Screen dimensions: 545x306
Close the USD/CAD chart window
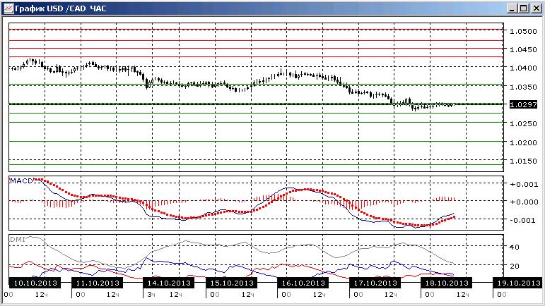click(537, 8)
